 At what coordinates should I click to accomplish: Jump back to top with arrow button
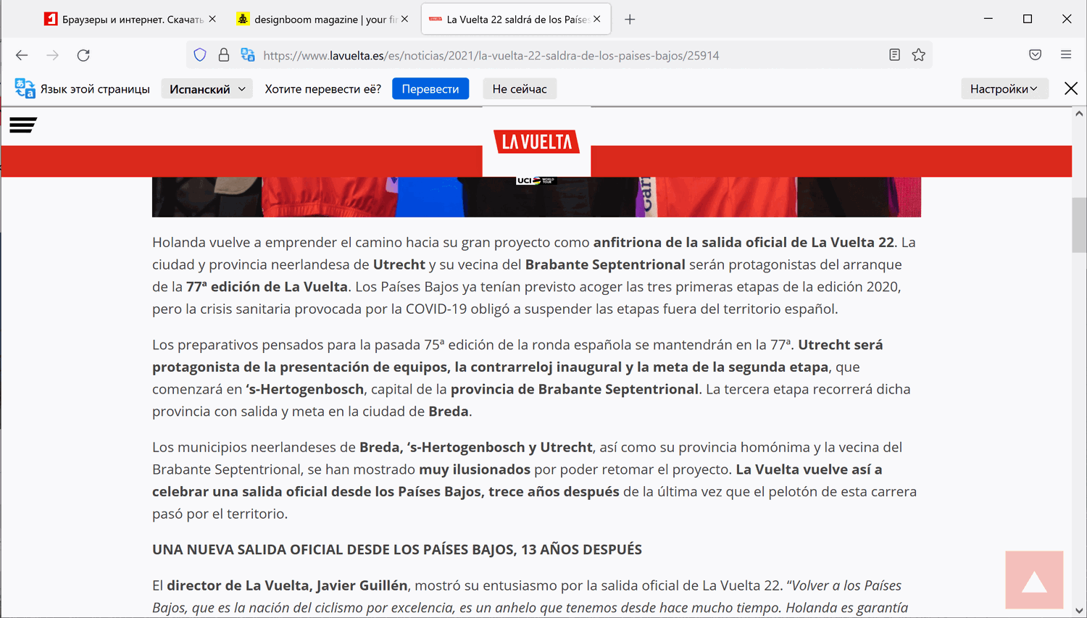pos(1034,580)
